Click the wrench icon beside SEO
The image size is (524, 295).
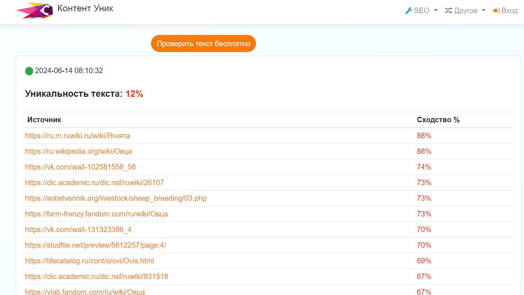point(408,11)
